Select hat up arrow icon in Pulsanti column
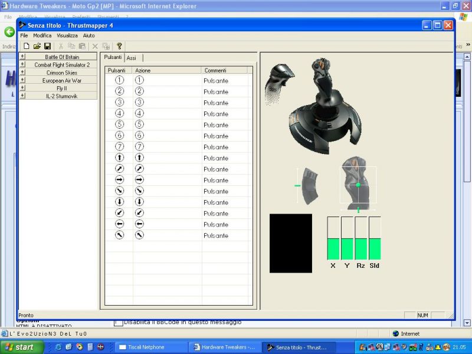 [120, 158]
